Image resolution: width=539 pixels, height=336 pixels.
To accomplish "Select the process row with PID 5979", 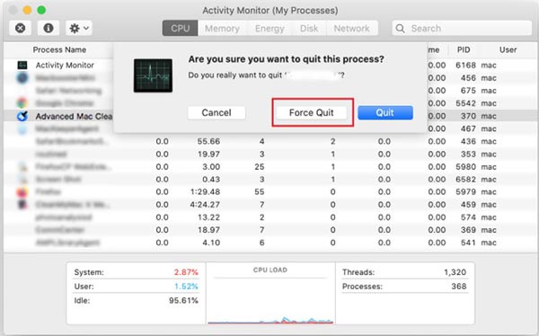I will tap(269, 192).
